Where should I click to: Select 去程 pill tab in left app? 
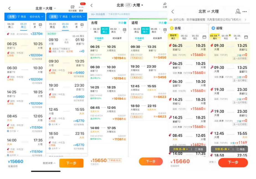pyautogui.click(x=12, y=17)
